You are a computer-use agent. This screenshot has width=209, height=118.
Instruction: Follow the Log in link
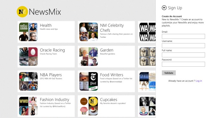click(199, 81)
